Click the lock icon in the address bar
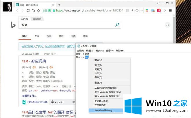This screenshot has width=191, height=118. point(54,11)
